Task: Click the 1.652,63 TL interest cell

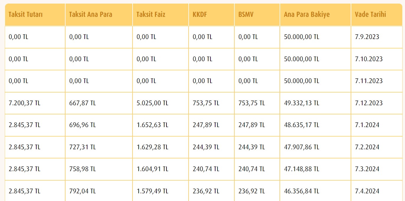Action: [161, 125]
